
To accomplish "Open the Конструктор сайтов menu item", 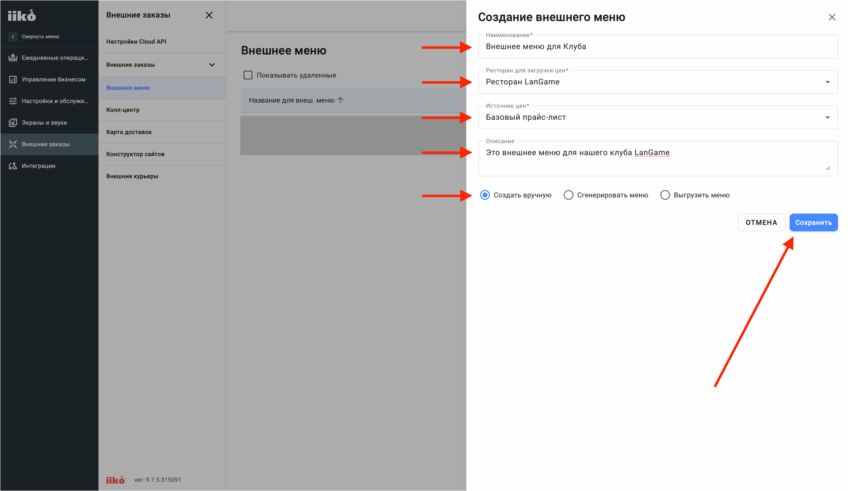I will (162, 154).
